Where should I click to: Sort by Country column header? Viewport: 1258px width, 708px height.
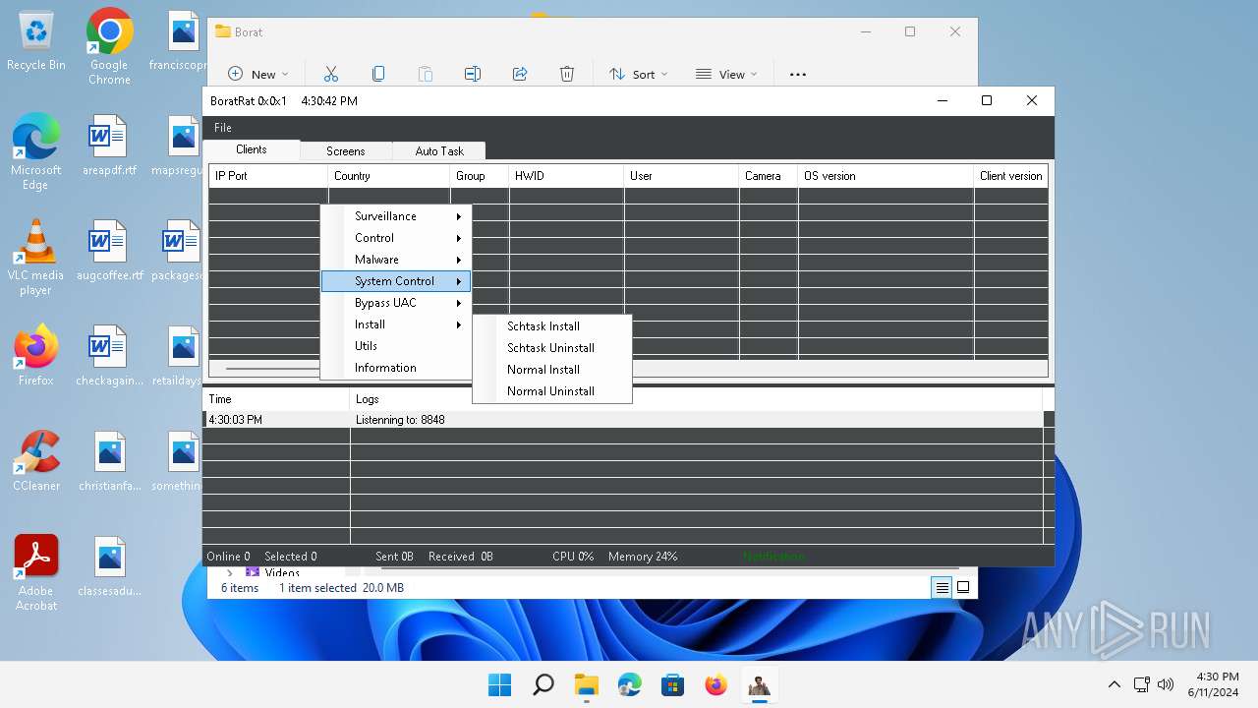tap(389, 176)
